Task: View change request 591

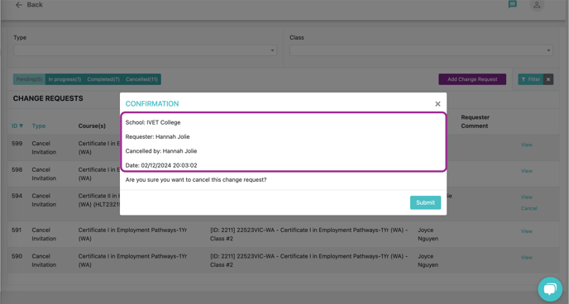Action: (x=527, y=231)
